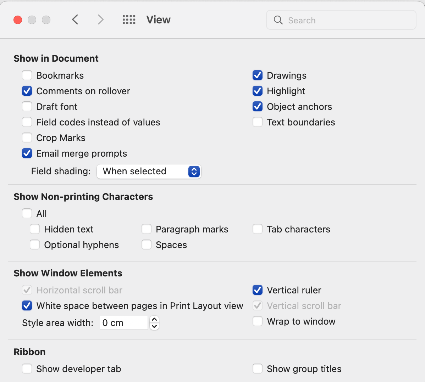Open the Field shading dropdown
Screen dimensions: 425x382
click(149, 172)
